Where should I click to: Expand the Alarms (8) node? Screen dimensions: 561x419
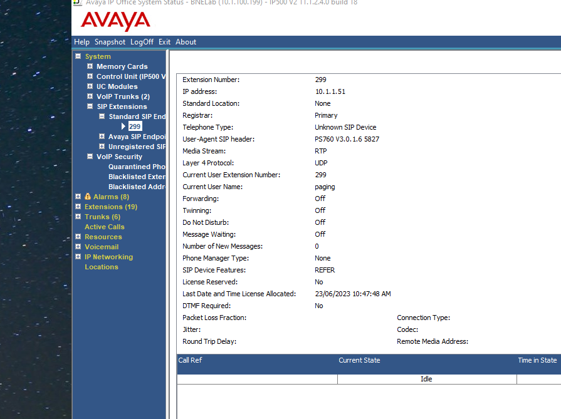[x=78, y=196]
